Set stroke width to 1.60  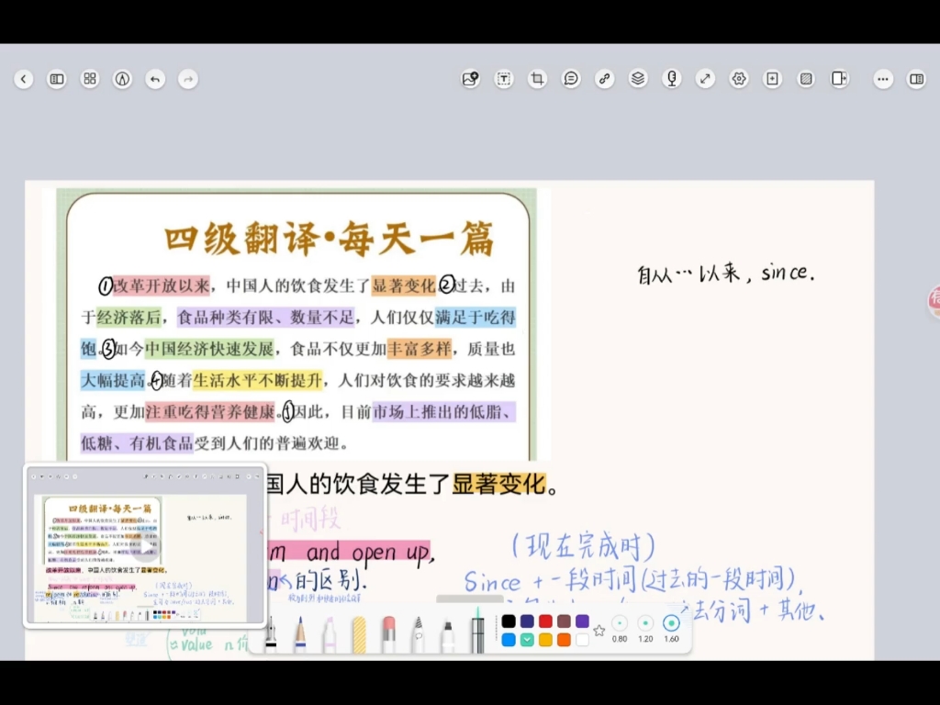point(671,628)
